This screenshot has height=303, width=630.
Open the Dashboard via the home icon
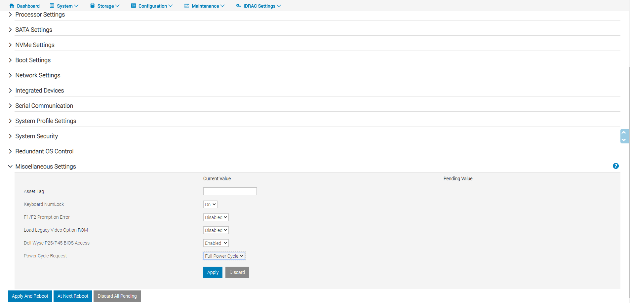click(12, 6)
